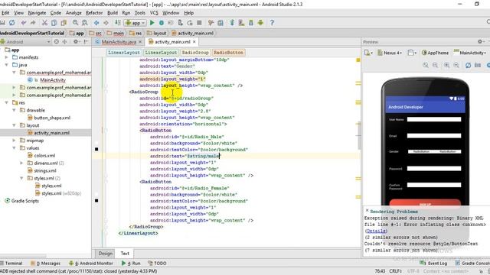Open the TODO tool window
The image size is (490, 275).
tap(157, 263)
